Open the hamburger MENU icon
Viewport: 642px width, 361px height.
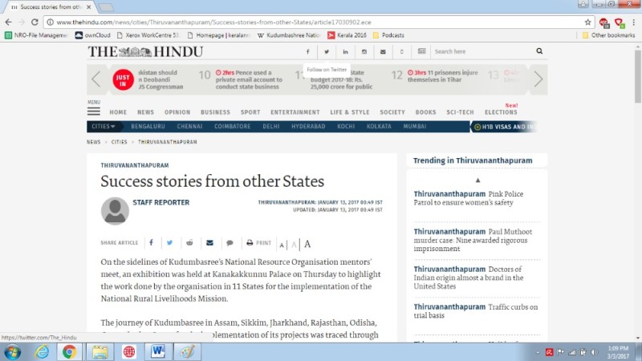click(93, 111)
